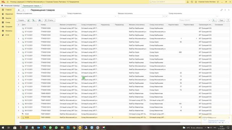Go back with the left arrow button

point(19,10)
